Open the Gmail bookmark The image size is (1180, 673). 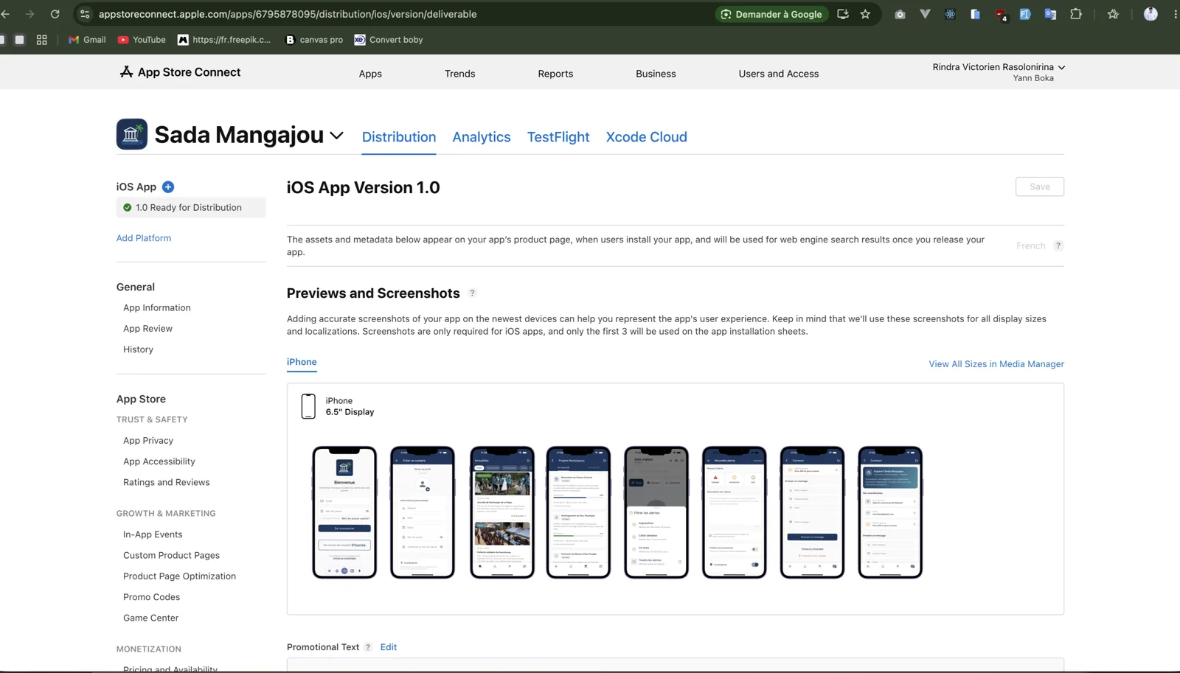(x=87, y=40)
